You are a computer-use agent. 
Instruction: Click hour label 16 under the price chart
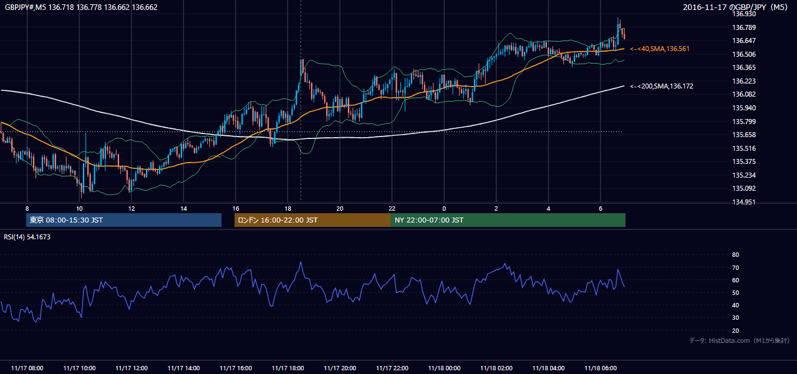click(236, 208)
